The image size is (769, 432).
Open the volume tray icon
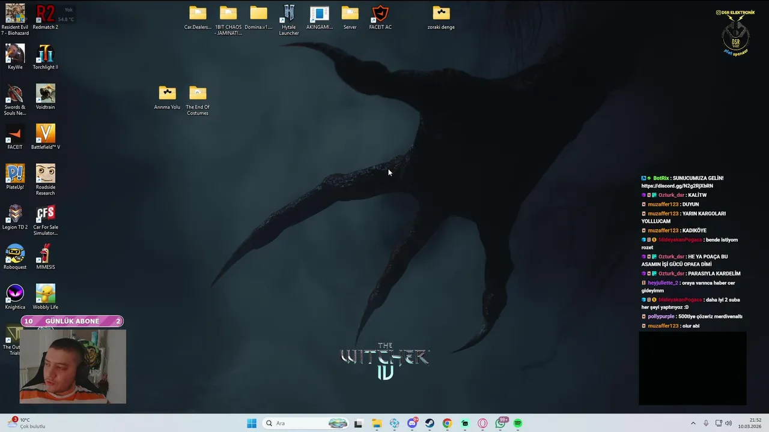point(728,423)
